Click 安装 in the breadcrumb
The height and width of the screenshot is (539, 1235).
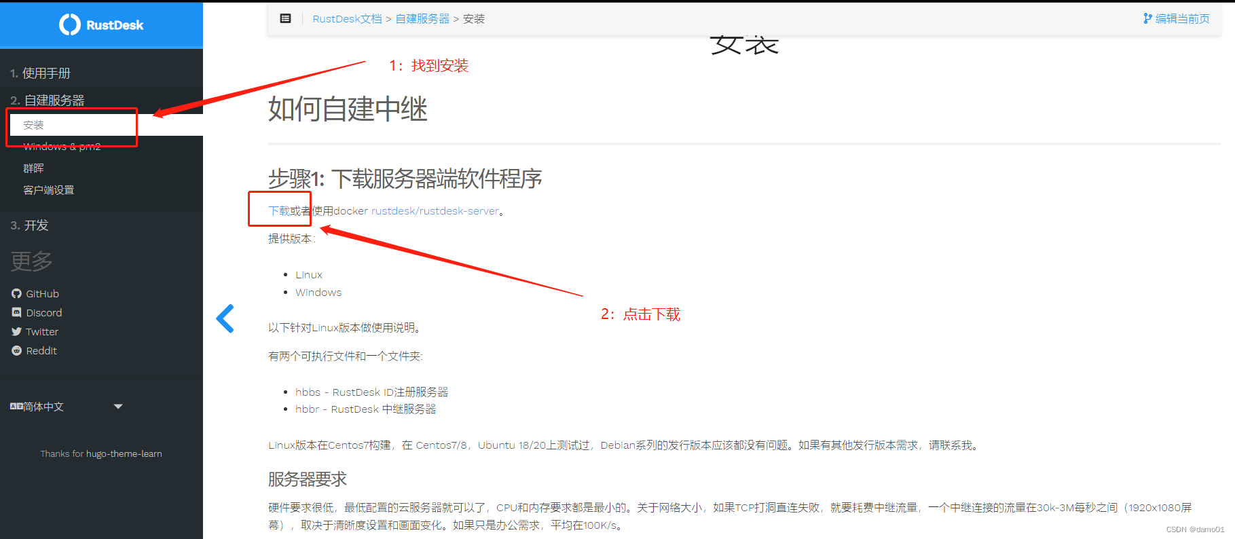474,18
